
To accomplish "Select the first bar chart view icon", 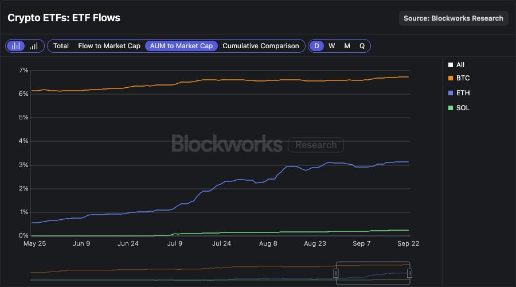I will tap(16, 46).
